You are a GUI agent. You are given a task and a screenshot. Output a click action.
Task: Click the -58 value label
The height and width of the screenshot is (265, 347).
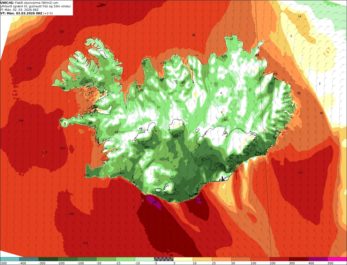click(162, 80)
